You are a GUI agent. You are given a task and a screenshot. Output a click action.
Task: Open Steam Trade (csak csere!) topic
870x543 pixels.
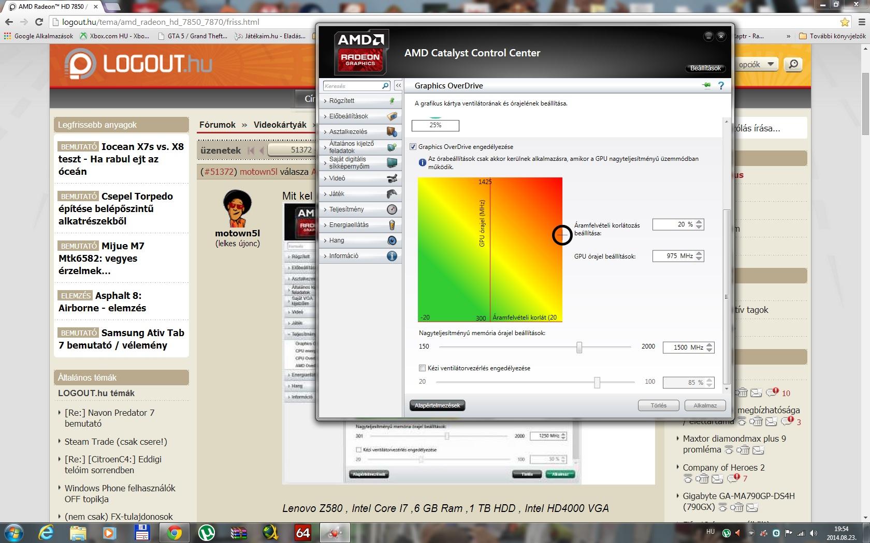tap(116, 442)
